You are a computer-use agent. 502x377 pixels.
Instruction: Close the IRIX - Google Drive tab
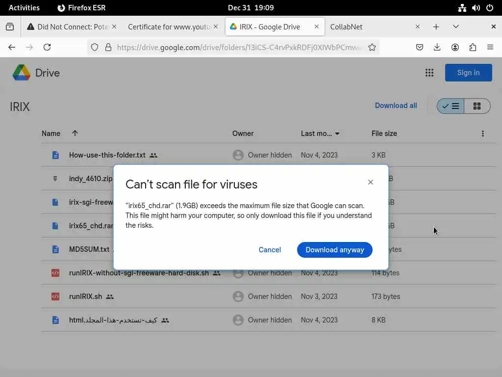pyautogui.click(x=316, y=27)
